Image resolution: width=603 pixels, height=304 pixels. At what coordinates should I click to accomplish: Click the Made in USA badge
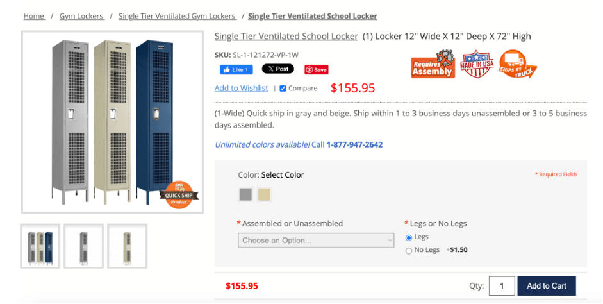pyautogui.click(x=475, y=65)
